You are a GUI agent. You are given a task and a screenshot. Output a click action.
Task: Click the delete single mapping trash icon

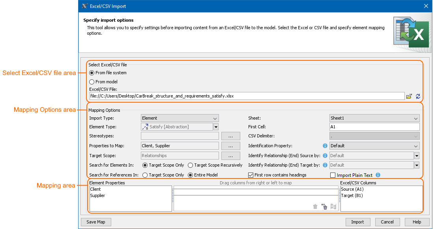315,206
